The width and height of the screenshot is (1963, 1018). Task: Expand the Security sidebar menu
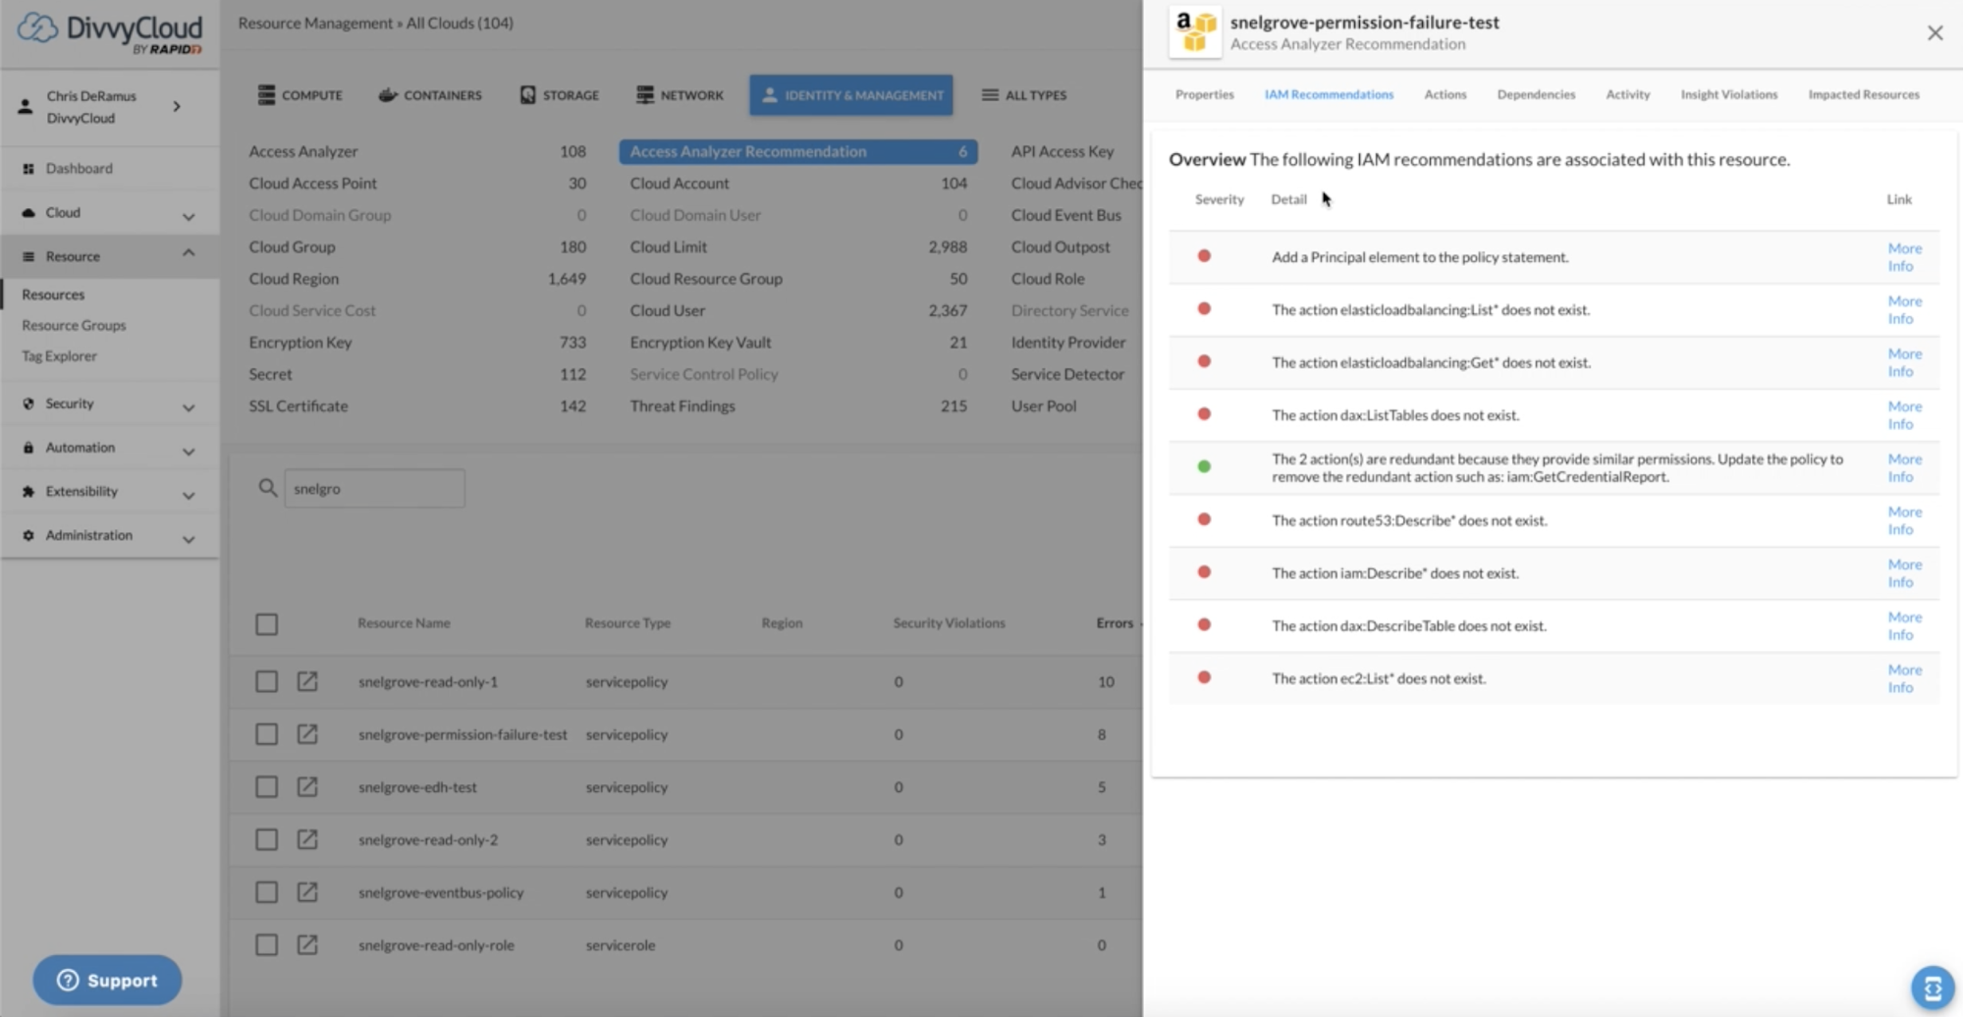click(188, 405)
